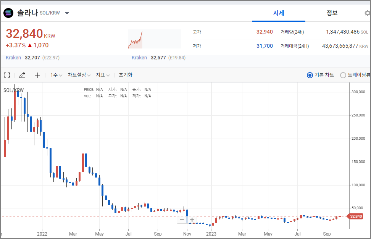
Task: Click the 300,000 price axis label
Action: [x=358, y=92]
